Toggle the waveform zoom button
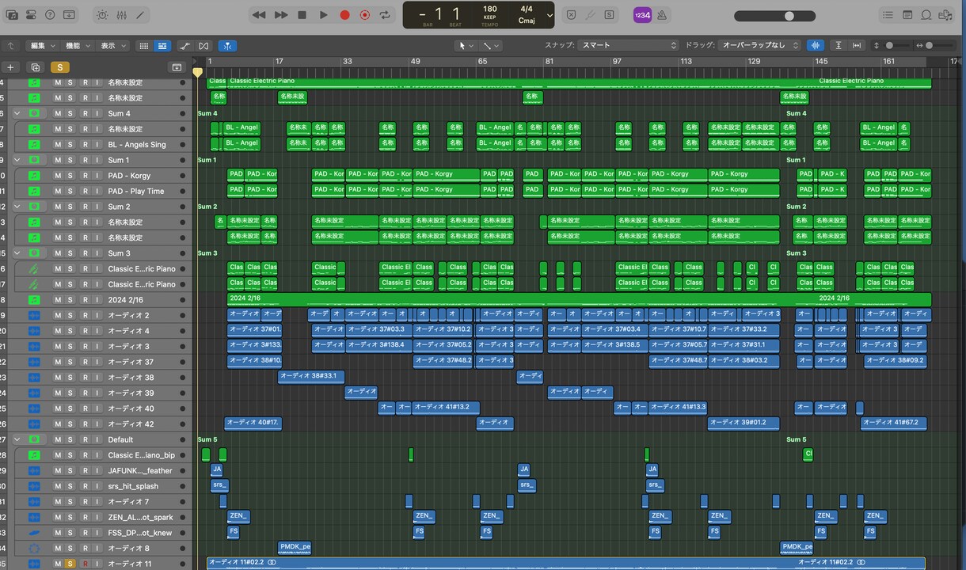 [816, 46]
